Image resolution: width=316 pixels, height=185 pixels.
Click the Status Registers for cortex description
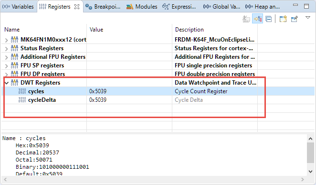coord(214,48)
